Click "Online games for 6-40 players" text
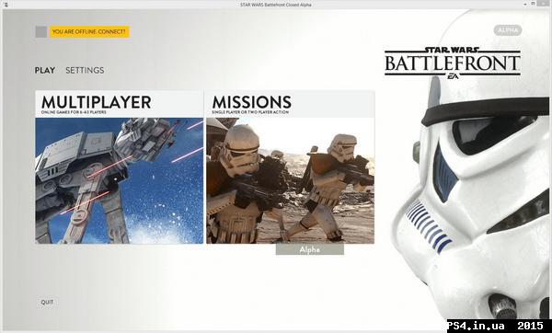552x333 pixels. click(74, 112)
